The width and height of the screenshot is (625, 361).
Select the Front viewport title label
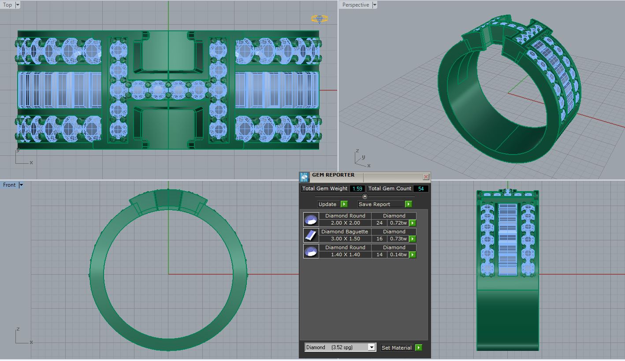[x=9, y=185]
